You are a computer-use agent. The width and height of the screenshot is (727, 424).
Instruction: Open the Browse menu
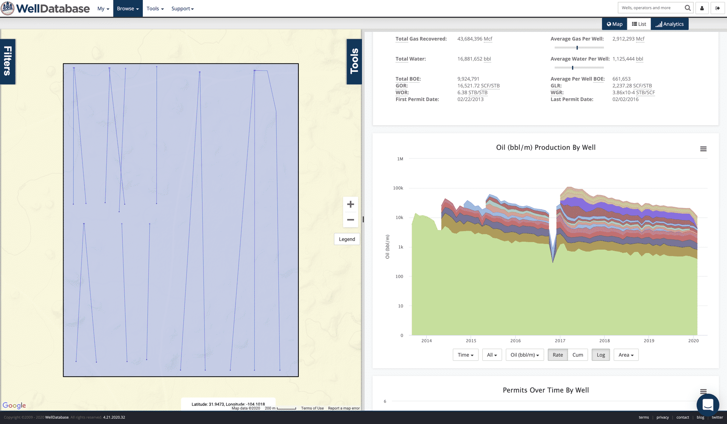[128, 8]
